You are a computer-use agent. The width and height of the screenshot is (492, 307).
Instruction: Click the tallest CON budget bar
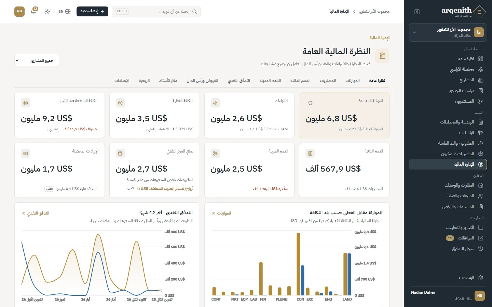click(298, 264)
